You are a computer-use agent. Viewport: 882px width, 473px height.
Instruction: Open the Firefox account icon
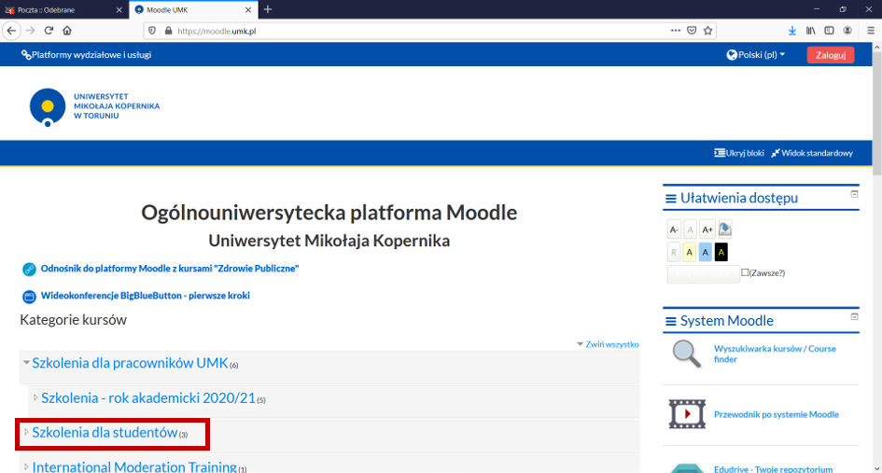pyautogui.click(x=847, y=31)
